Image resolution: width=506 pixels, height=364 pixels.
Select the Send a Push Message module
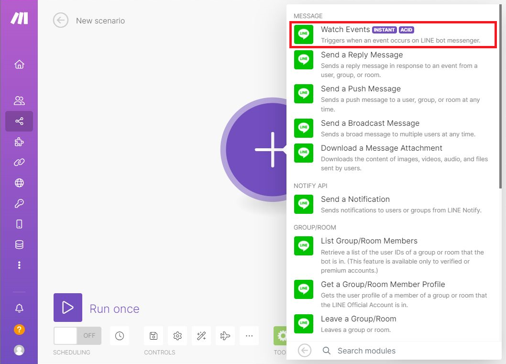393,99
